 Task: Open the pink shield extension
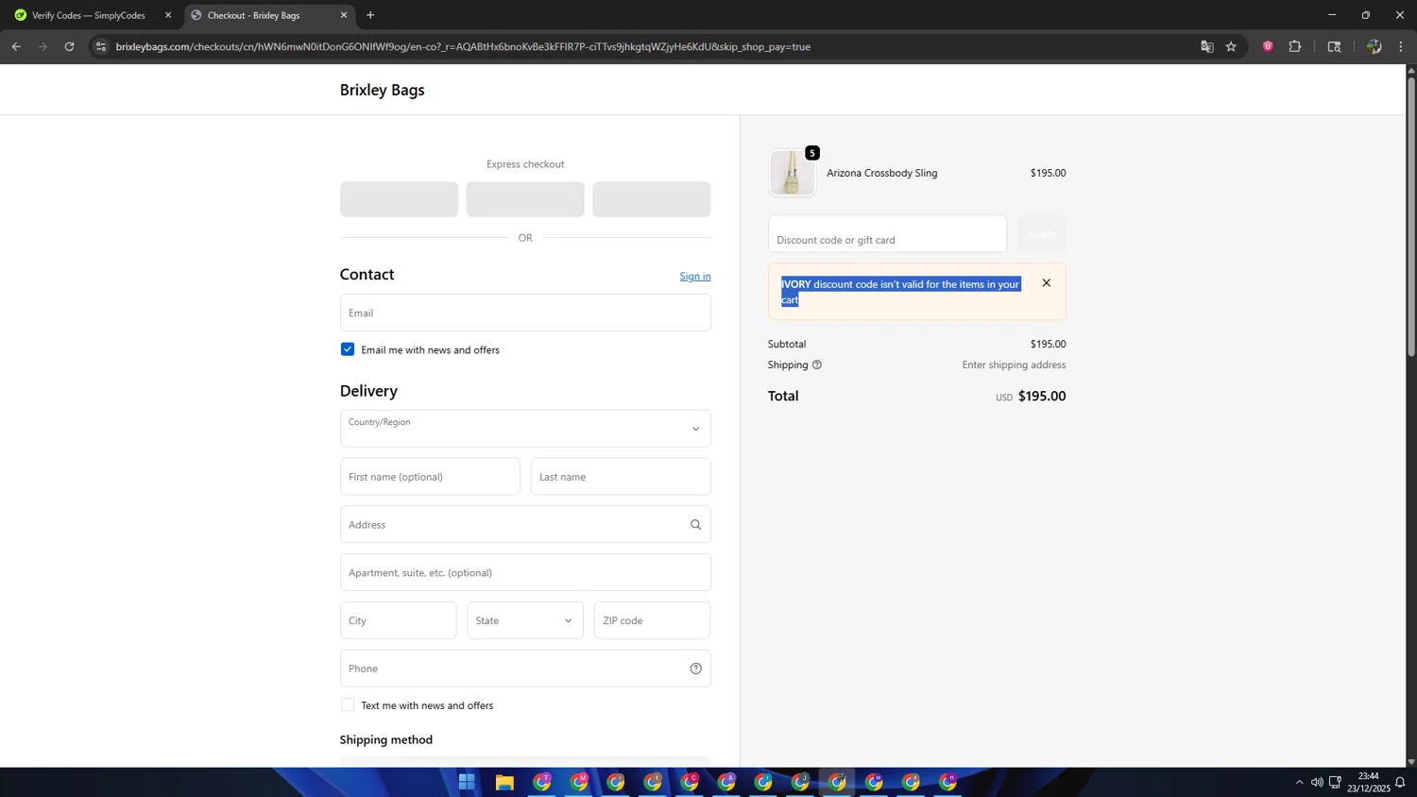pyautogui.click(x=1268, y=46)
